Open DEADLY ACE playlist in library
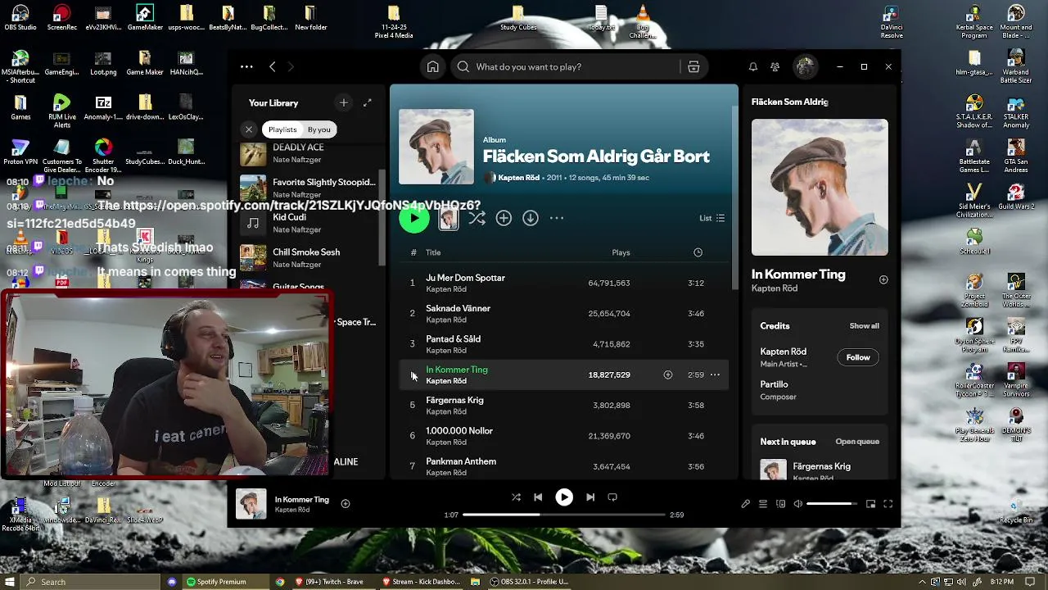Screen dimensions: 1048x590 (309, 153)
